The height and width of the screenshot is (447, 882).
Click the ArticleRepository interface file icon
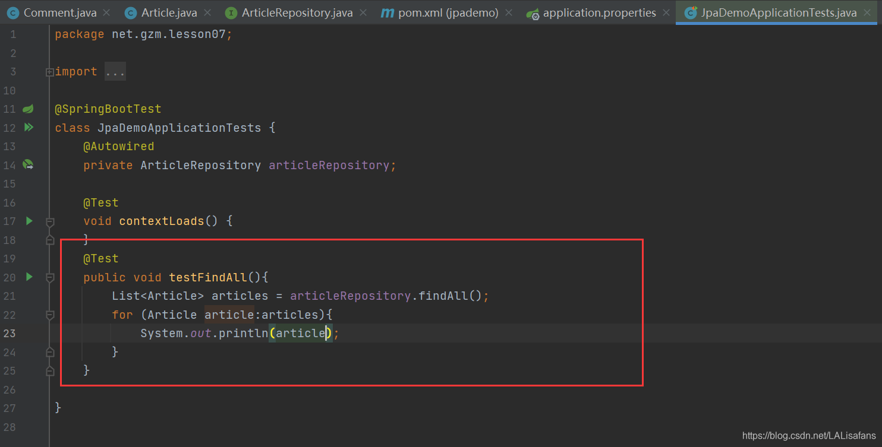coord(231,12)
